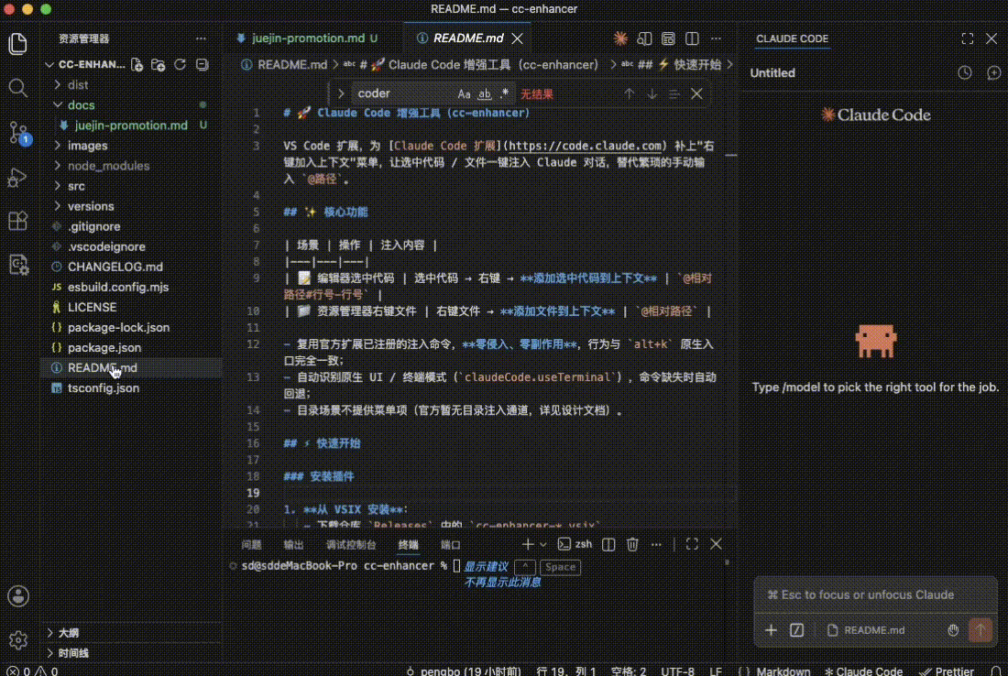Go to previous find match
The width and height of the screenshot is (1008, 676).
(x=629, y=93)
